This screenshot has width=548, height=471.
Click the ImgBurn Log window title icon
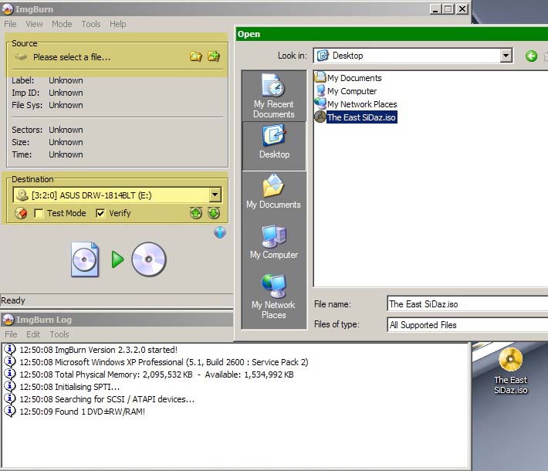pos(8,319)
